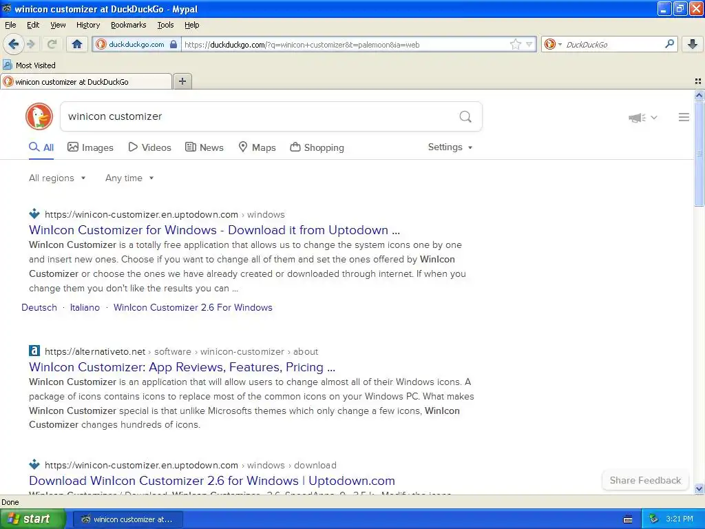Open the Windows Start button
The height and width of the screenshot is (529, 705).
pos(32,519)
